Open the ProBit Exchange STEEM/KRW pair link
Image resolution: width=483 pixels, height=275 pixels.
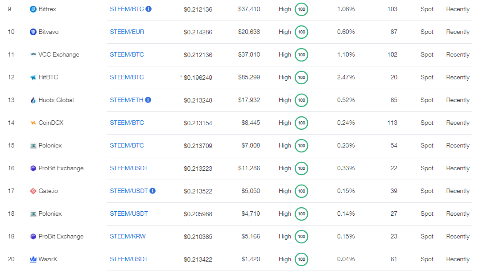click(x=128, y=237)
